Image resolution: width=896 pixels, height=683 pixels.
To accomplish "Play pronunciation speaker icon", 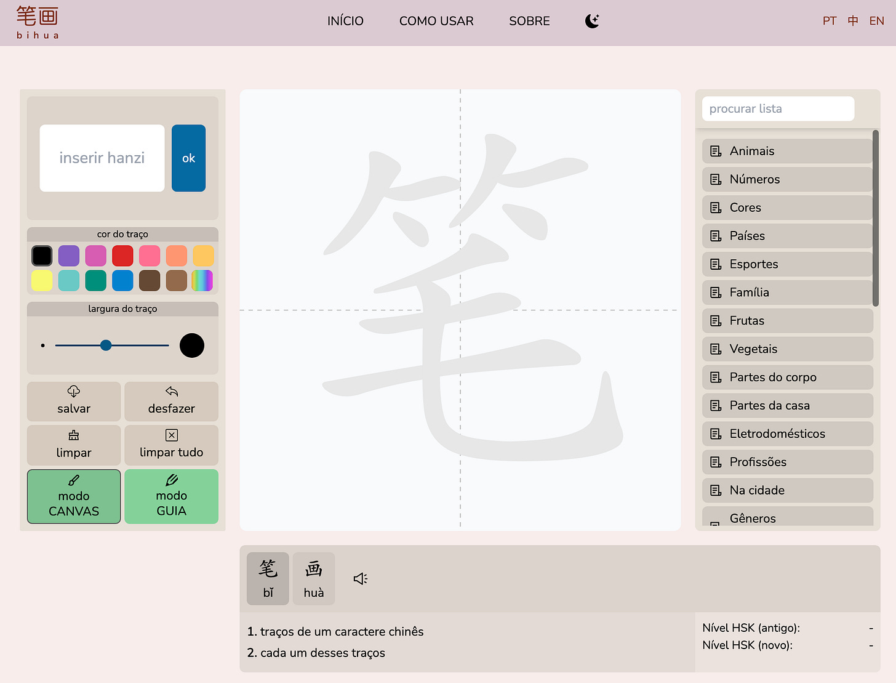I will 361,578.
